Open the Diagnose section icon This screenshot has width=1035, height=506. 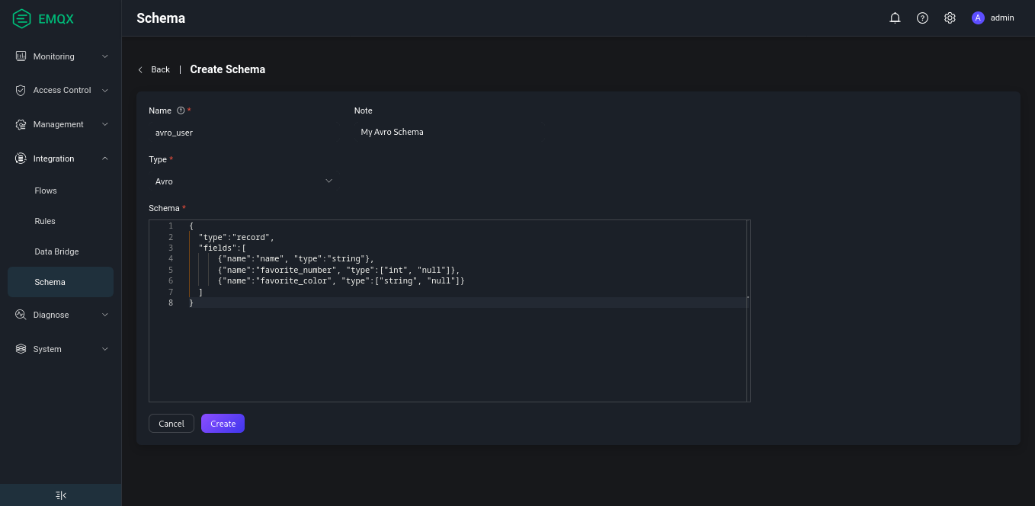click(x=21, y=315)
